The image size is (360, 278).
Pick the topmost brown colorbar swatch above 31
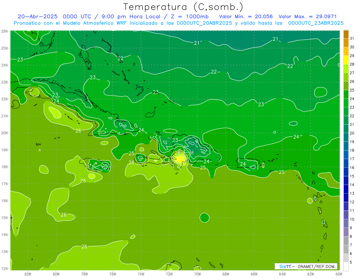346,34
